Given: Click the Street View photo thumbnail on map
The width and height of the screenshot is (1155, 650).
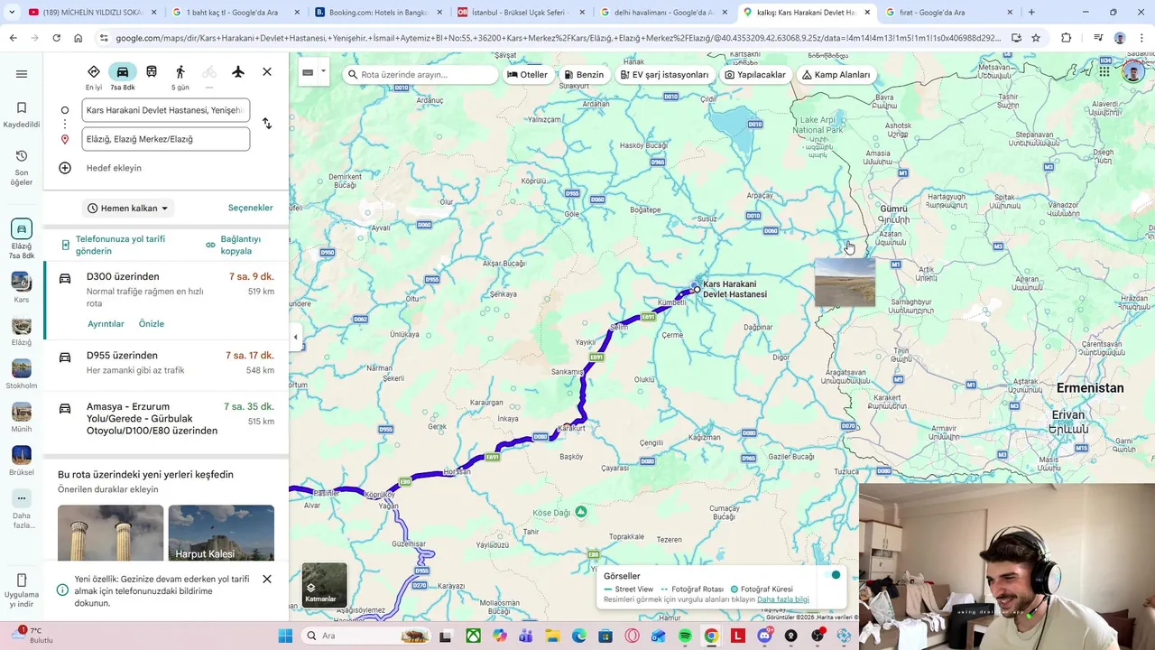Looking at the screenshot, I should pyautogui.click(x=845, y=283).
